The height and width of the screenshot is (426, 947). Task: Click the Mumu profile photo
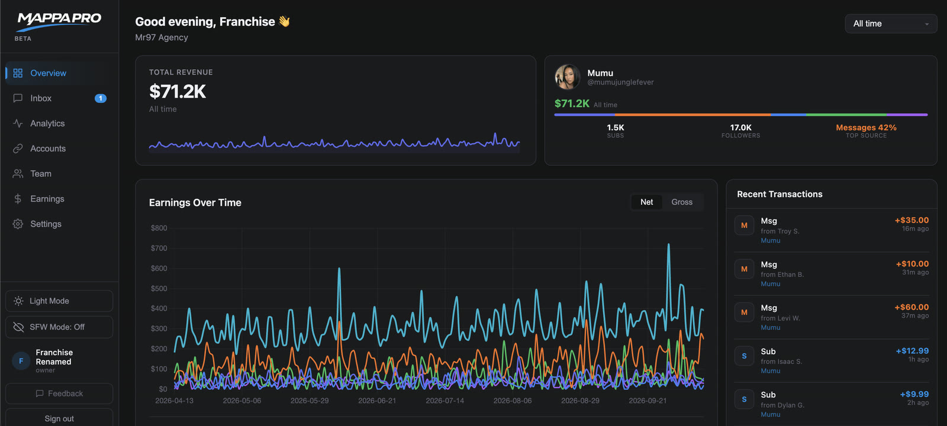coord(567,77)
